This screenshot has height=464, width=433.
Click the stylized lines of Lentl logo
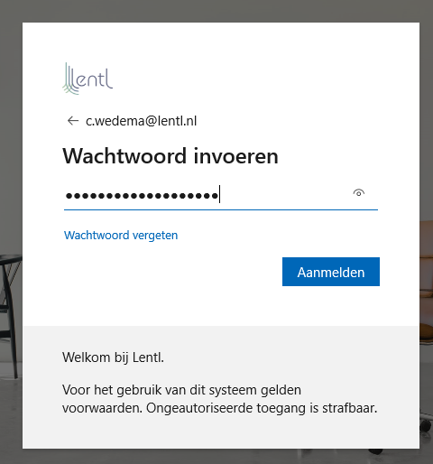(69, 79)
